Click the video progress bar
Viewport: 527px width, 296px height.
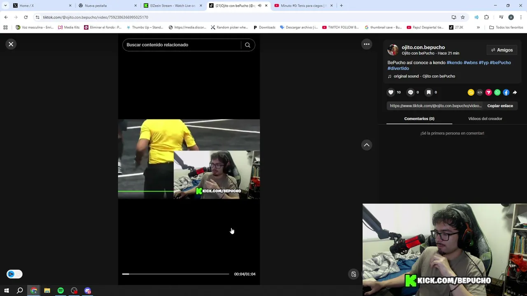click(176, 274)
